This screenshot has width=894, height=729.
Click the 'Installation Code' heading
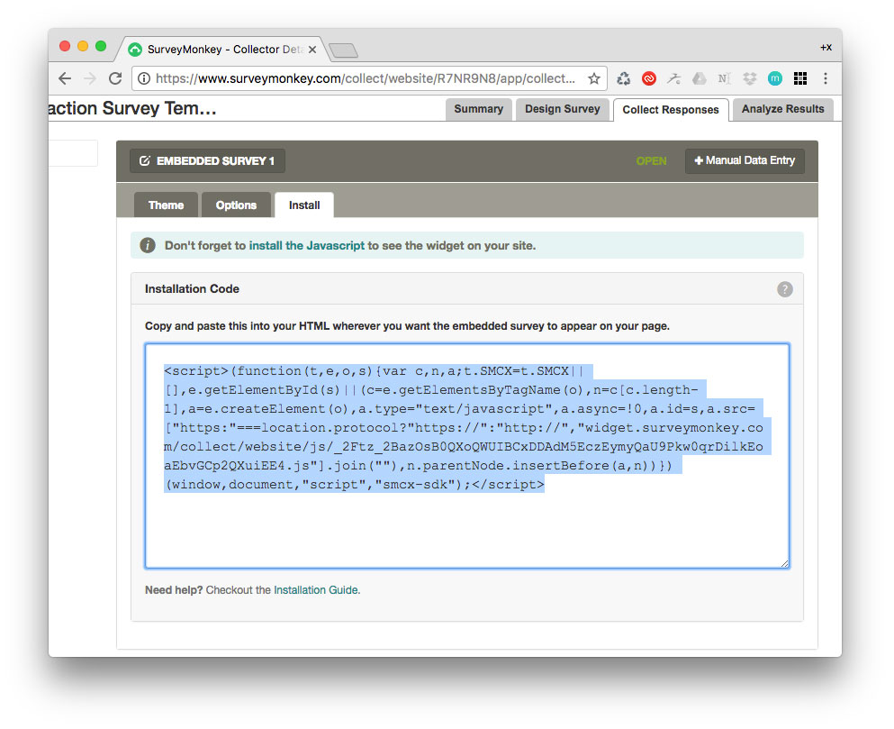point(192,289)
